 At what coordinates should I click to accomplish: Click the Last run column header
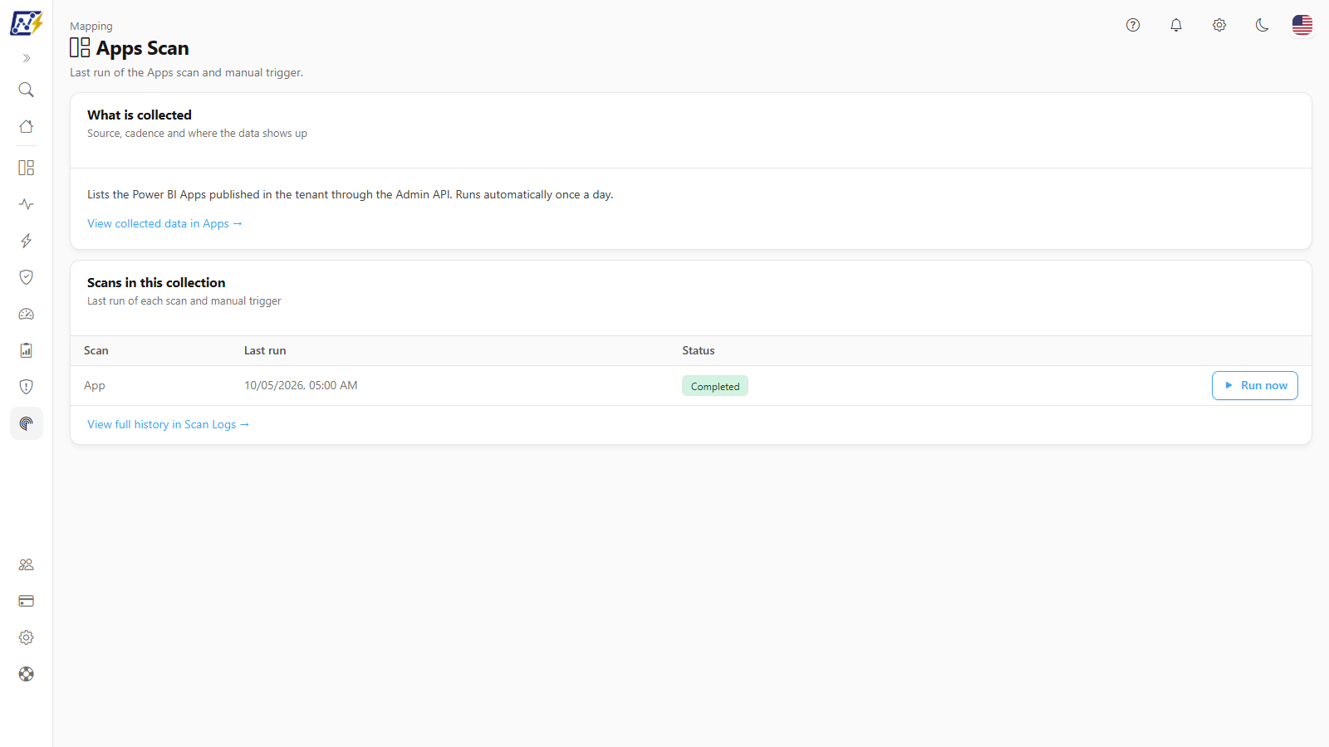point(265,350)
